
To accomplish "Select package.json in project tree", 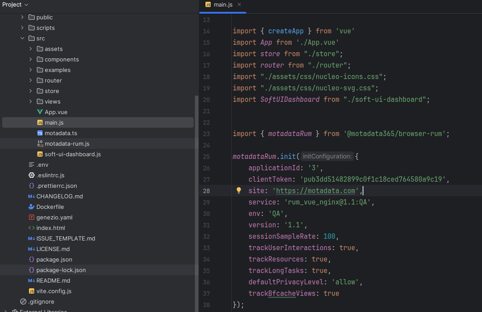I will point(54,259).
